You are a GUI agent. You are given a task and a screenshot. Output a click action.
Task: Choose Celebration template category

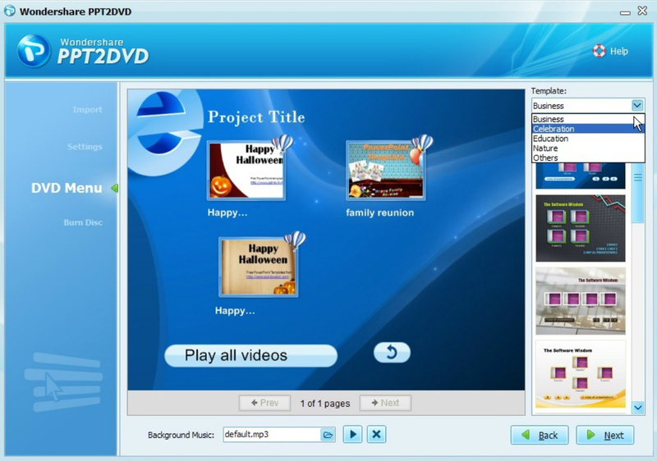[x=588, y=129]
